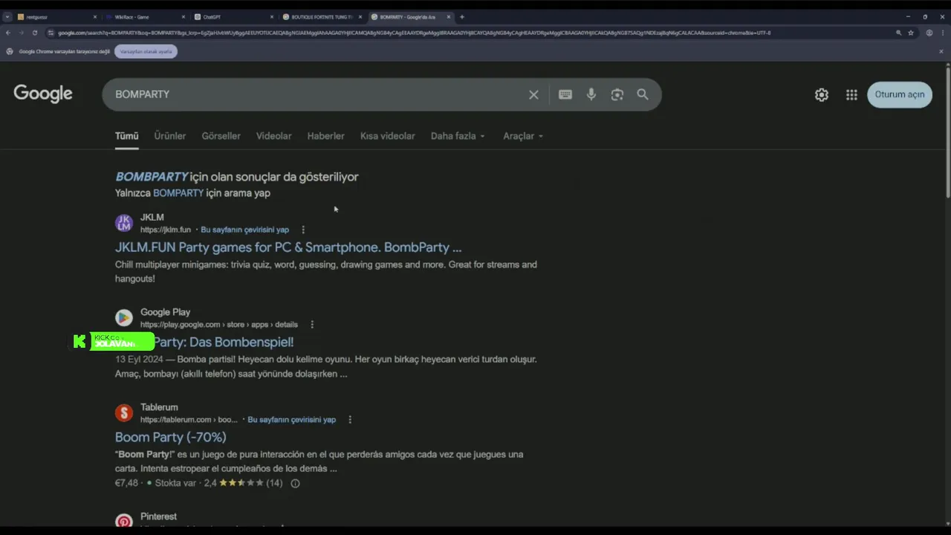The height and width of the screenshot is (535, 951).
Task: Switch to the Kısa videolar tab
Action: pos(387,136)
